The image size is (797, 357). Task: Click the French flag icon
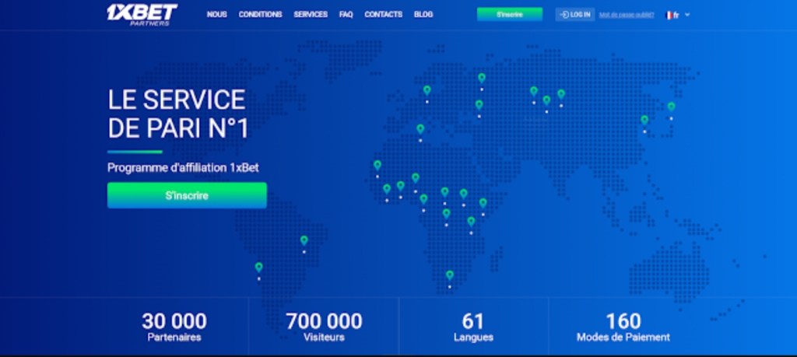pyautogui.click(x=670, y=15)
